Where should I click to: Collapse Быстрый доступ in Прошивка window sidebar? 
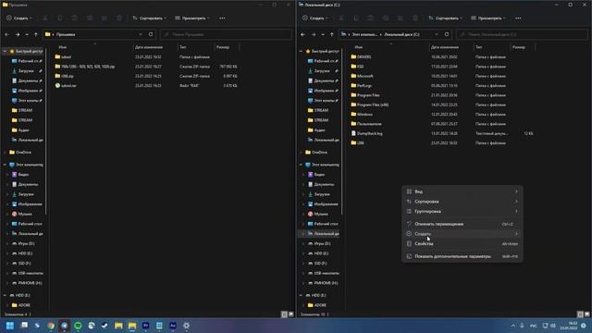pyautogui.click(x=5, y=51)
